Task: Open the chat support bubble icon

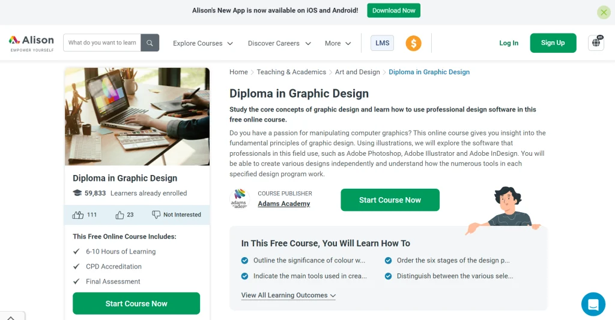Action: coord(593,304)
